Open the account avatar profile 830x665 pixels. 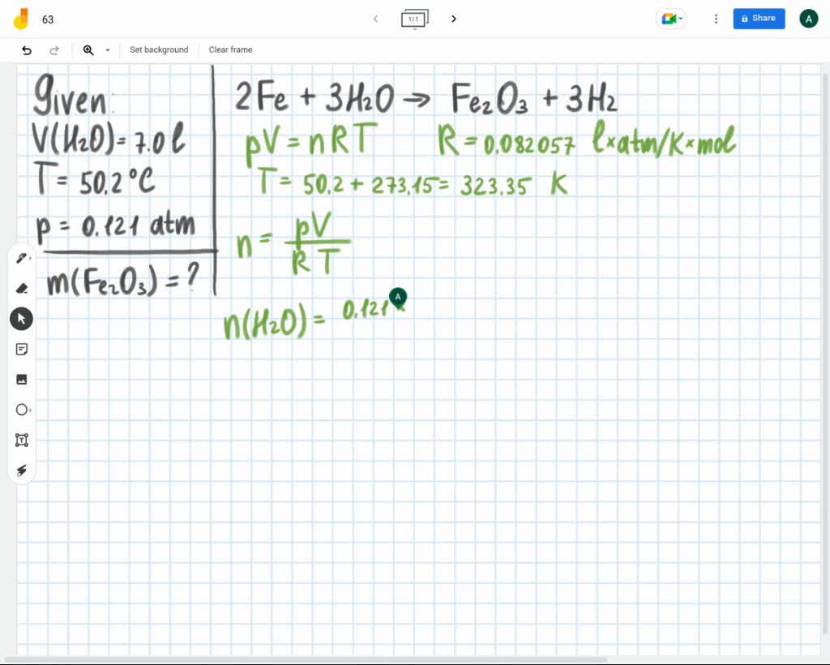tap(808, 18)
